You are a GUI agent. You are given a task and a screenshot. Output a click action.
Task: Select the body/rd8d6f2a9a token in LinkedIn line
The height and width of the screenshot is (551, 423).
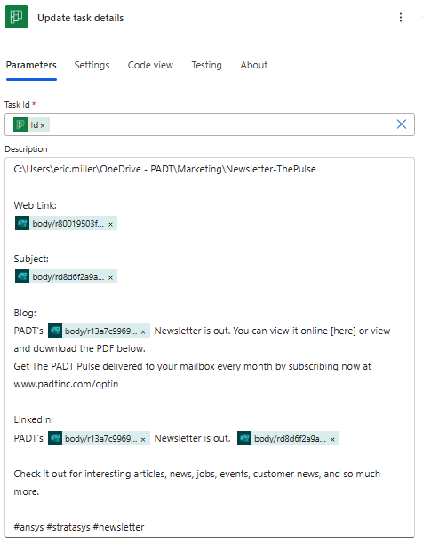(x=288, y=438)
